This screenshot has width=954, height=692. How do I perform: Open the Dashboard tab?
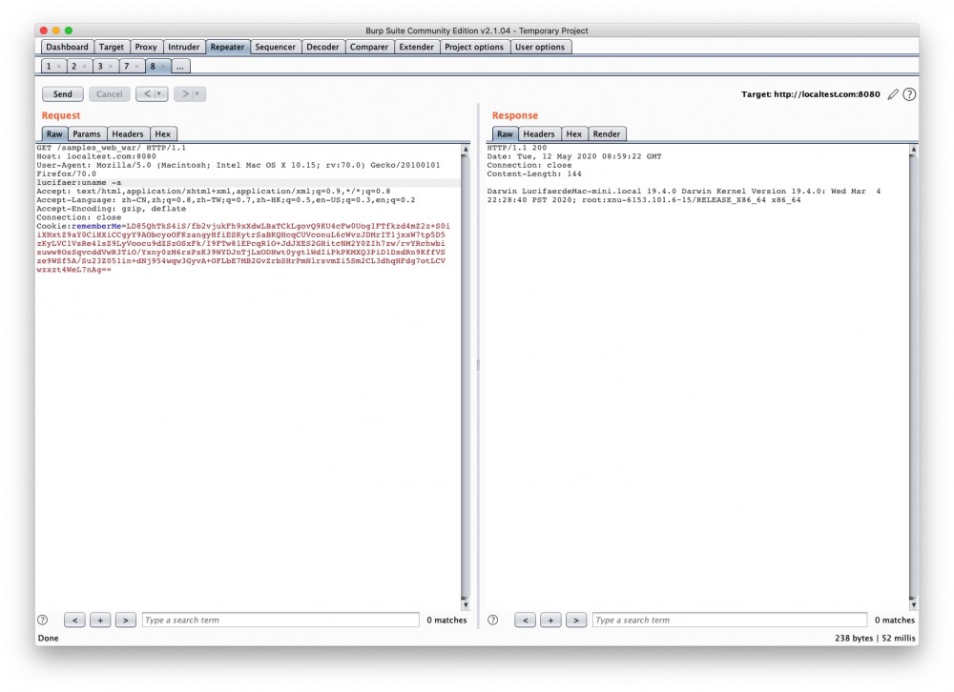tap(67, 47)
